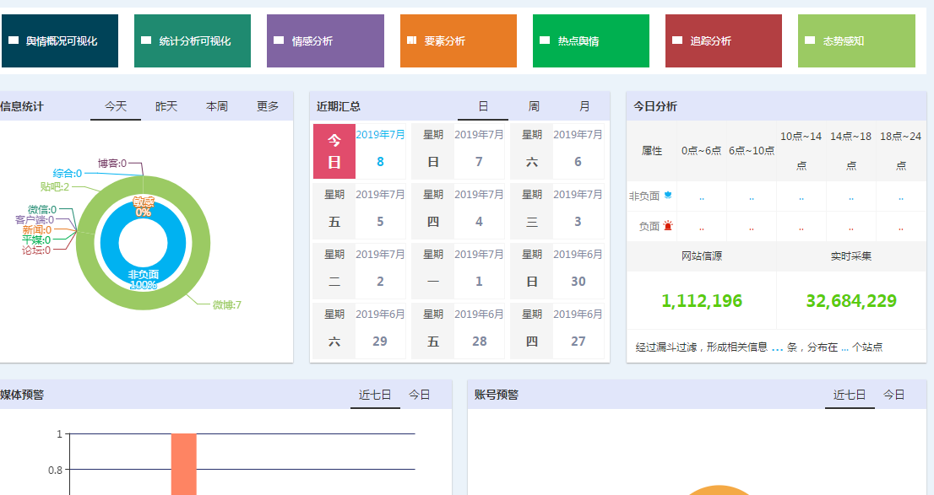Image resolution: width=934 pixels, height=495 pixels.
Task: Click the 属性 column header
Action: click(x=652, y=150)
